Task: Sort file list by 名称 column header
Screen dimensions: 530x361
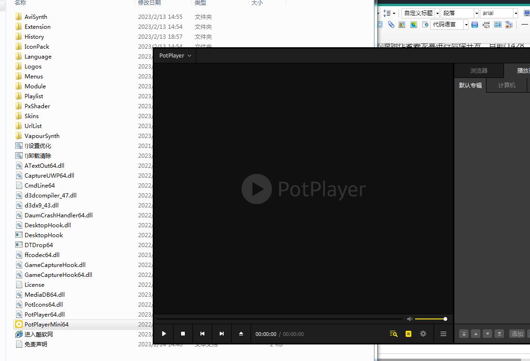Action: coord(20,3)
